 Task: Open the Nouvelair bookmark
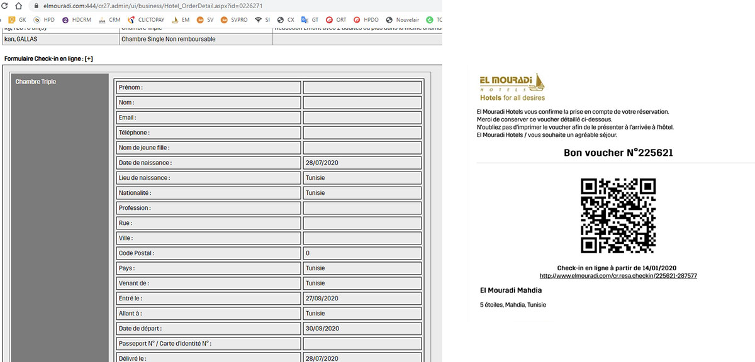[403, 20]
